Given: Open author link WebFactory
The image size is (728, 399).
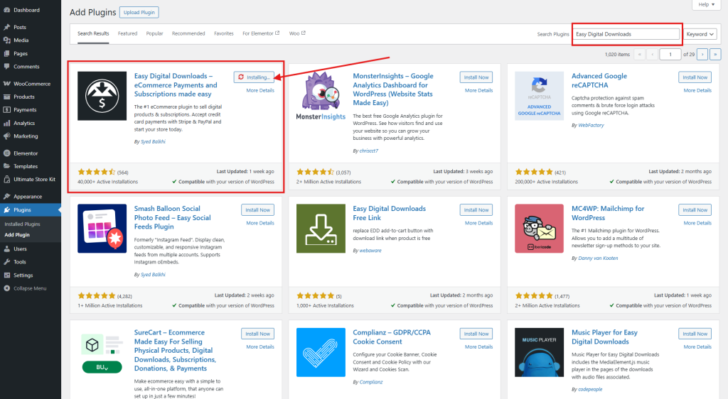Looking at the screenshot, I should coord(591,125).
